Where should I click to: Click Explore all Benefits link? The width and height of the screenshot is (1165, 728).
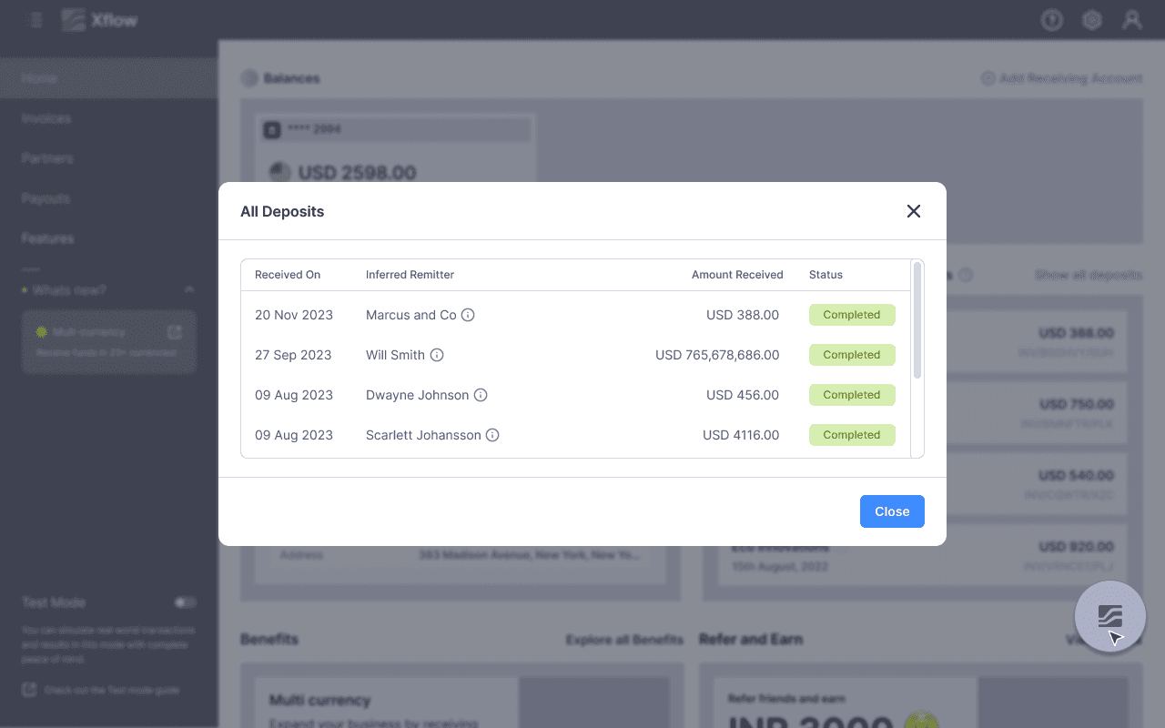pyautogui.click(x=624, y=640)
